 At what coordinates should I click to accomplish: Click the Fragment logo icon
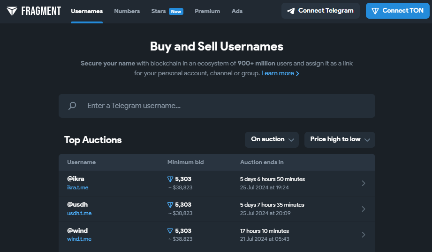[x=12, y=11]
